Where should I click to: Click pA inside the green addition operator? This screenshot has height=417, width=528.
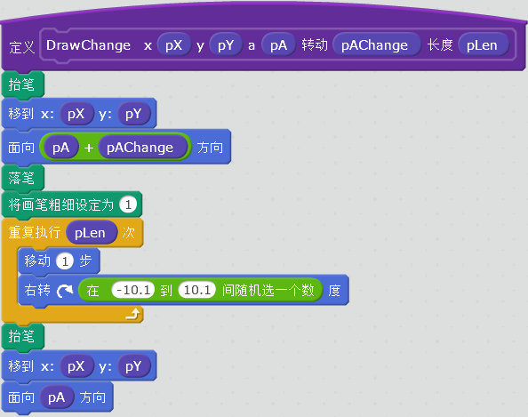61,148
